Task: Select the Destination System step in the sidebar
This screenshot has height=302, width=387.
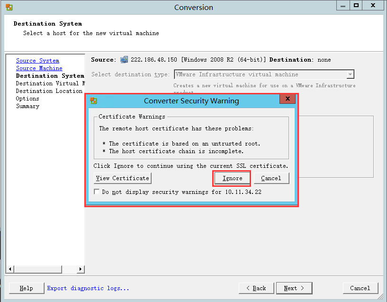Action: (50, 76)
